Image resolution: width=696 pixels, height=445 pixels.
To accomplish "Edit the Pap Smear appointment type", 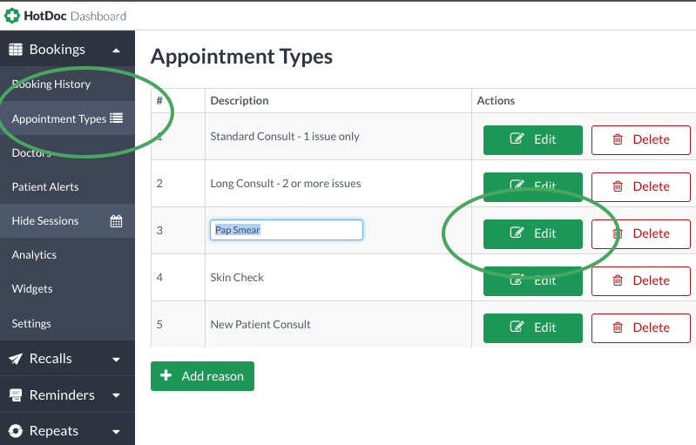I will pyautogui.click(x=532, y=233).
